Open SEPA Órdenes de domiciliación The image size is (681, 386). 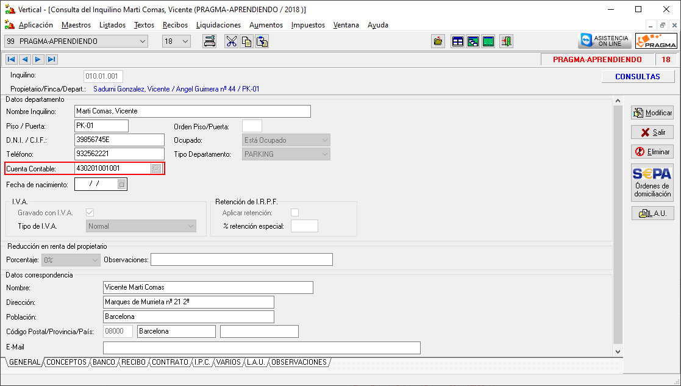pos(652,183)
